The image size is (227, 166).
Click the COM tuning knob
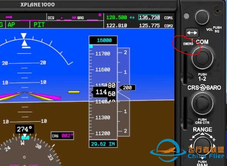click(x=202, y=58)
